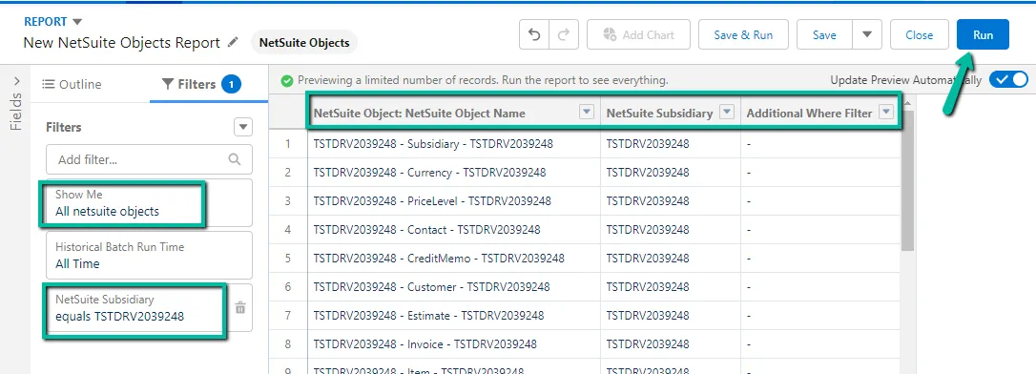This screenshot has width=1036, height=374.
Task: Select the Customer - TSTDRV2039248 row cell
Action: click(453, 287)
